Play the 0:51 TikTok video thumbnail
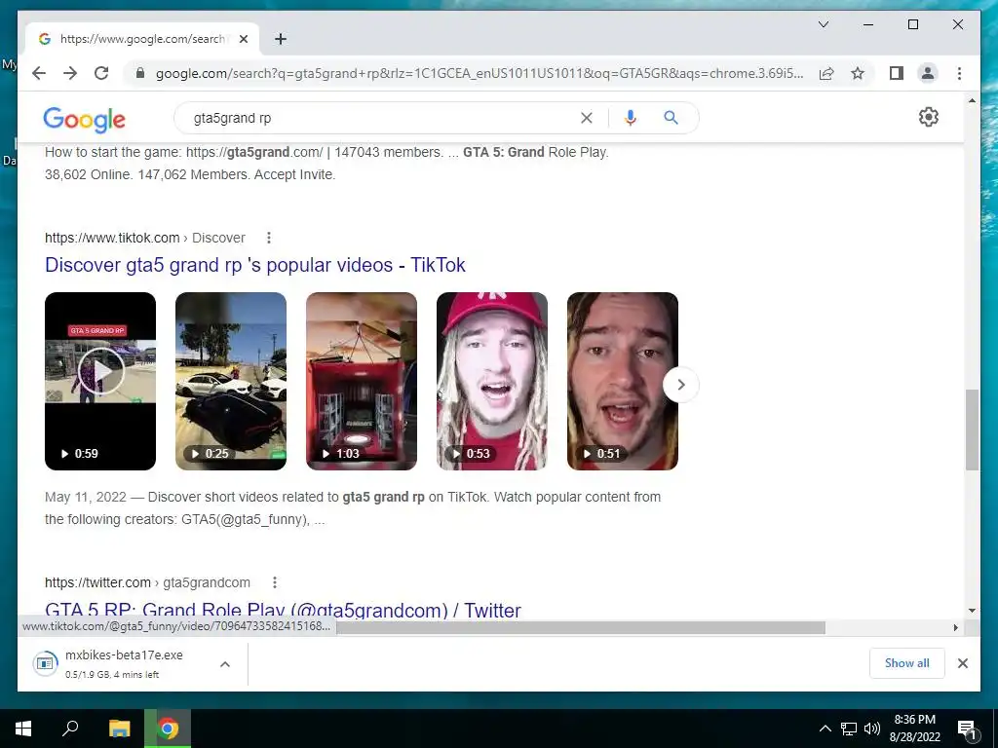Screen dimensions: 998x748 (x=622, y=381)
